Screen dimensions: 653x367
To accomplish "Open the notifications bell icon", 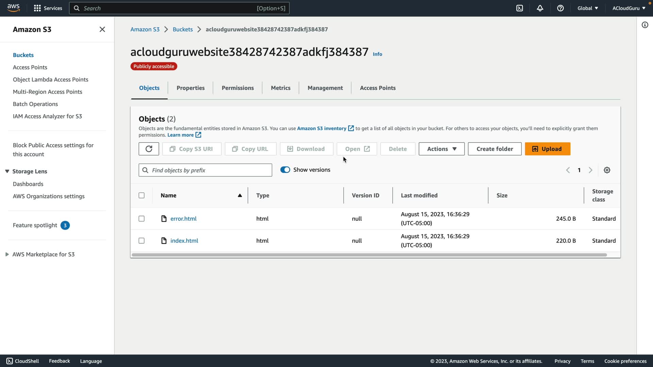I will 540,8.
